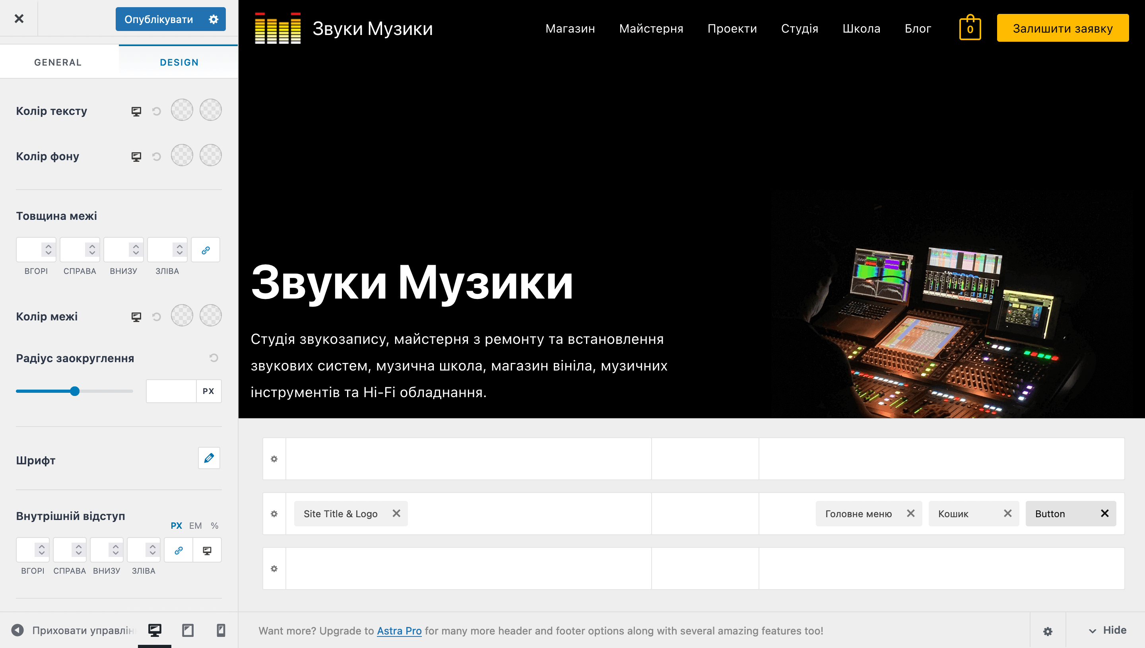1145x648 pixels.
Task: Click the Опублікувати publish button
Action: coord(158,19)
